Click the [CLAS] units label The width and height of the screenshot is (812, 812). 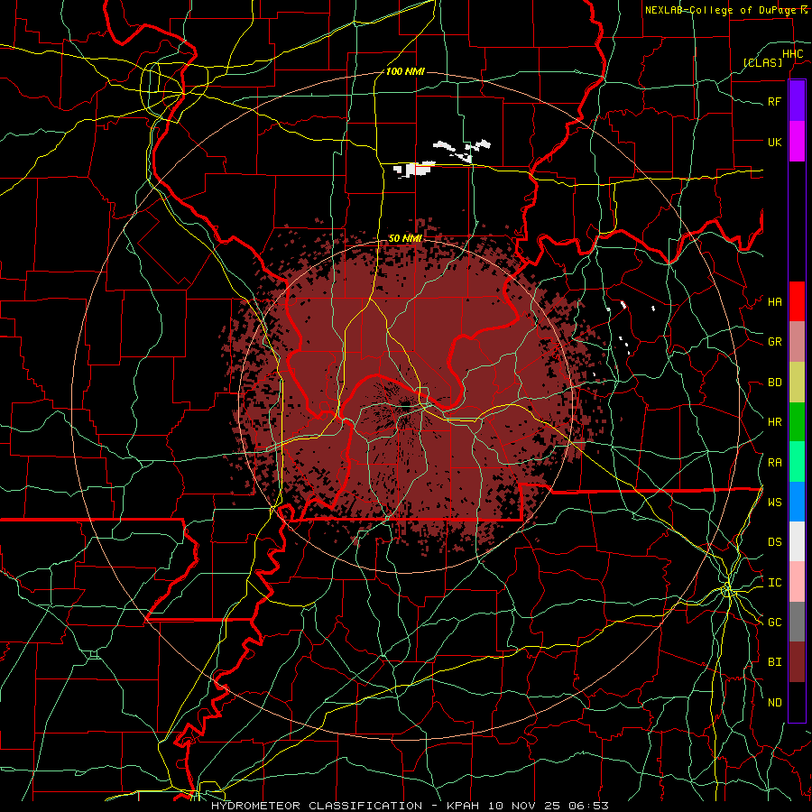pyautogui.click(x=762, y=62)
